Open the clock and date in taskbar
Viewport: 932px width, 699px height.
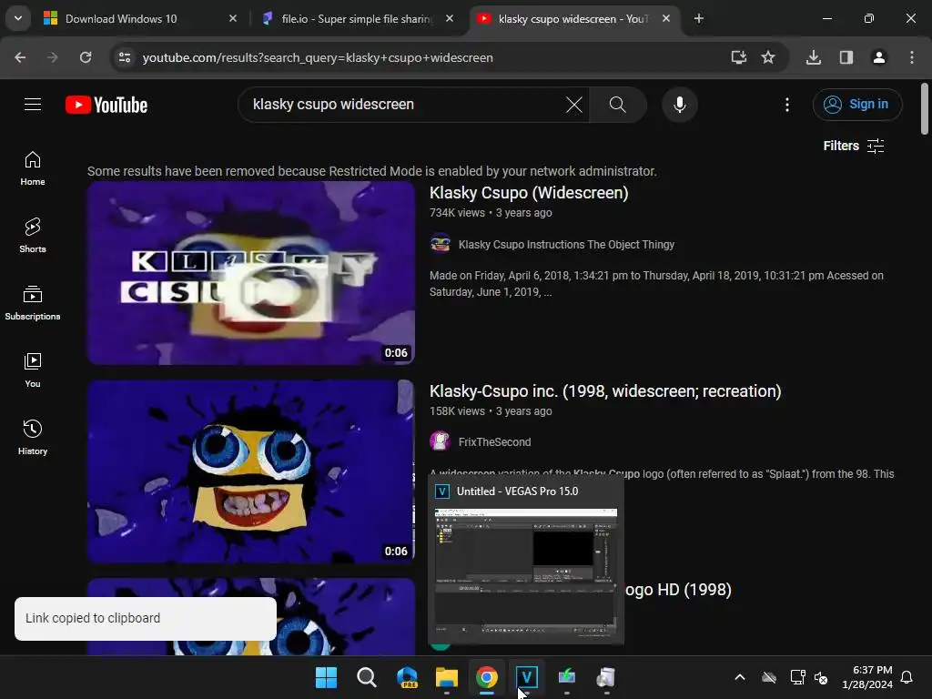[867, 677]
